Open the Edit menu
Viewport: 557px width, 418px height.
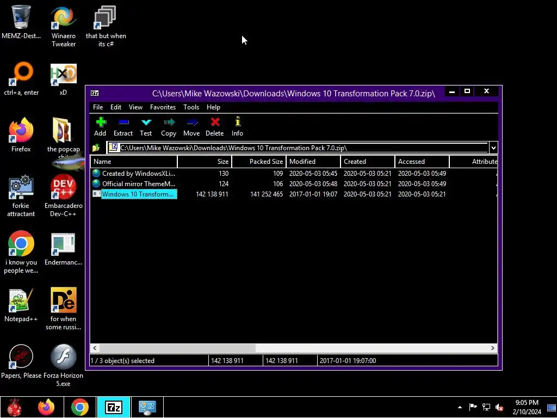coord(116,107)
